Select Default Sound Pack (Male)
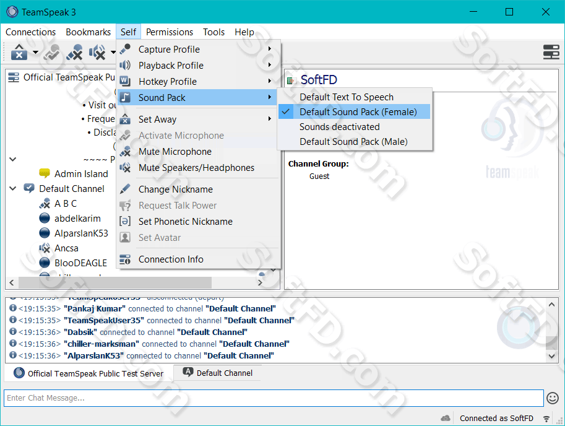 tap(355, 142)
